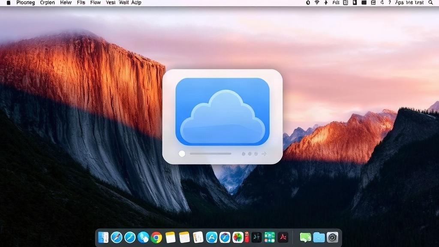This screenshot has width=439, height=247.
Task: Open Adobe Acrobat from the dock
Action: [283, 238]
